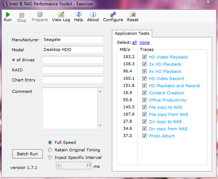
Task: Open Configure settings icon
Action: [113, 14]
